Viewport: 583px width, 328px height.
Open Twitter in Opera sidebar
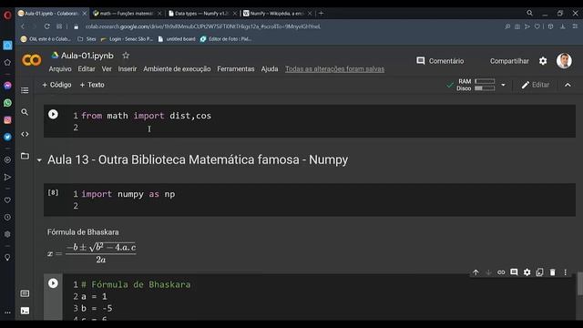pos(7,137)
